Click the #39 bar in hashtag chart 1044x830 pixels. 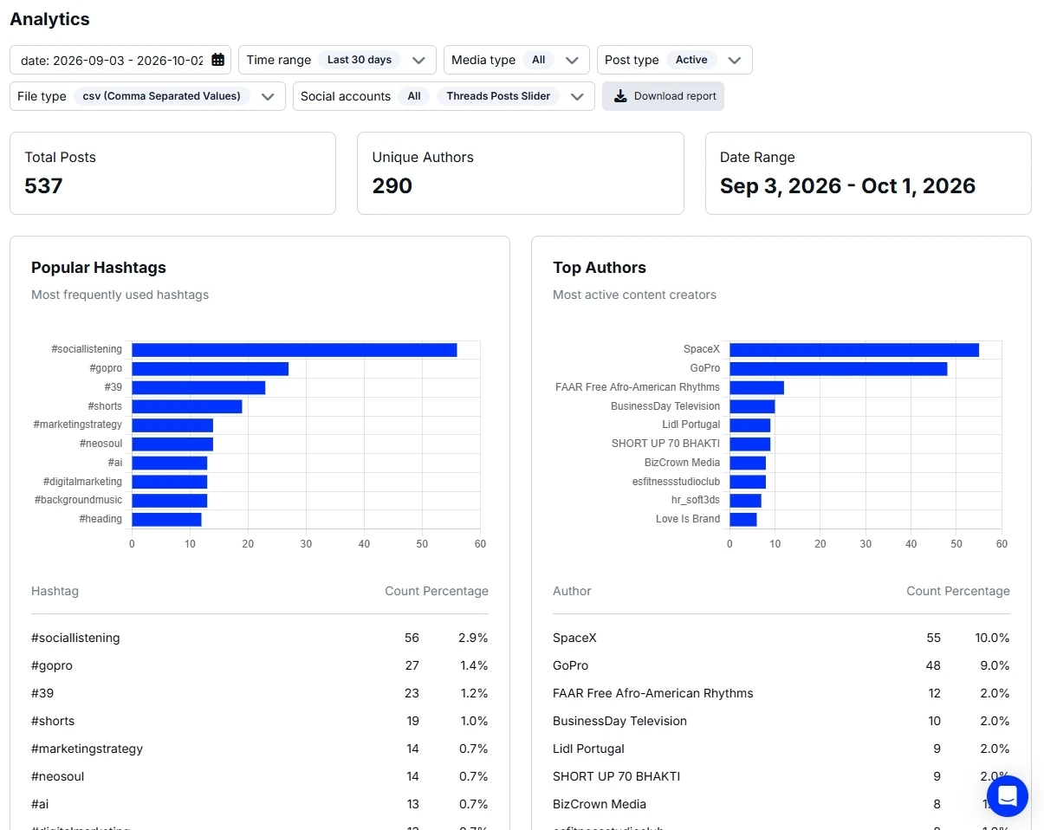pyautogui.click(x=198, y=387)
